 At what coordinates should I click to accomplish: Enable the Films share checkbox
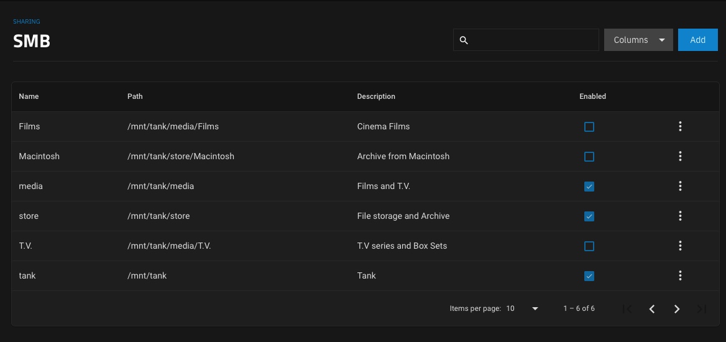click(589, 126)
